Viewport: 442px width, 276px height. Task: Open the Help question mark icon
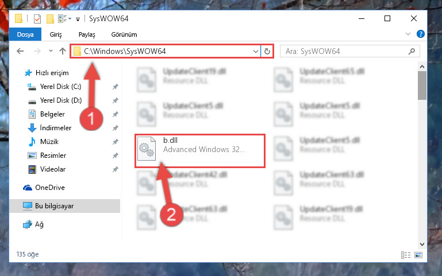(420, 34)
